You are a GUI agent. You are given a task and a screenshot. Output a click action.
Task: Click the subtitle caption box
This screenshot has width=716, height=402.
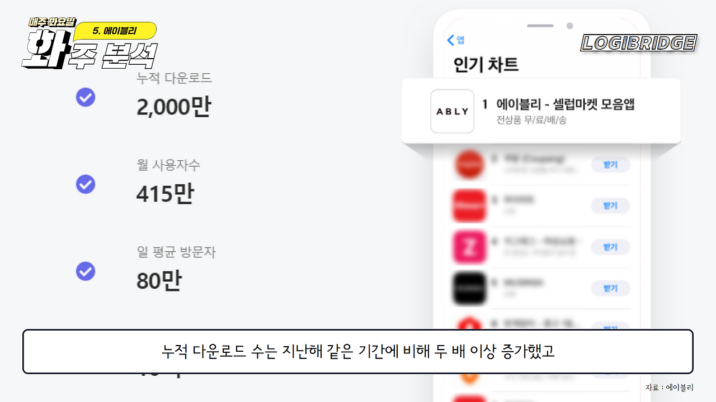[x=358, y=352]
